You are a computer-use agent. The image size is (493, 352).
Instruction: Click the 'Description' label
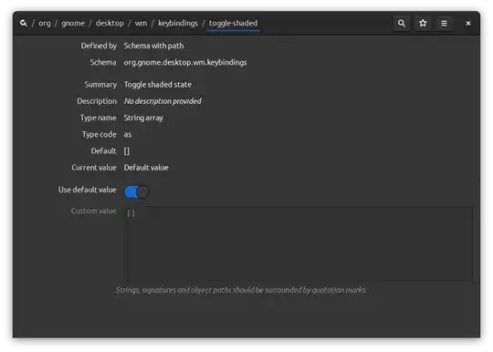(x=97, y=101)
